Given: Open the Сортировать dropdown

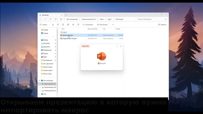Looking at the screenshot, I should 88,25.
